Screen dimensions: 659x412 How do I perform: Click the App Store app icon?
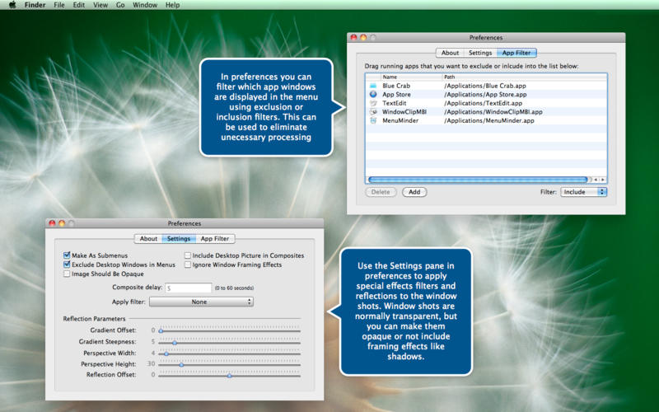(373, 94)
